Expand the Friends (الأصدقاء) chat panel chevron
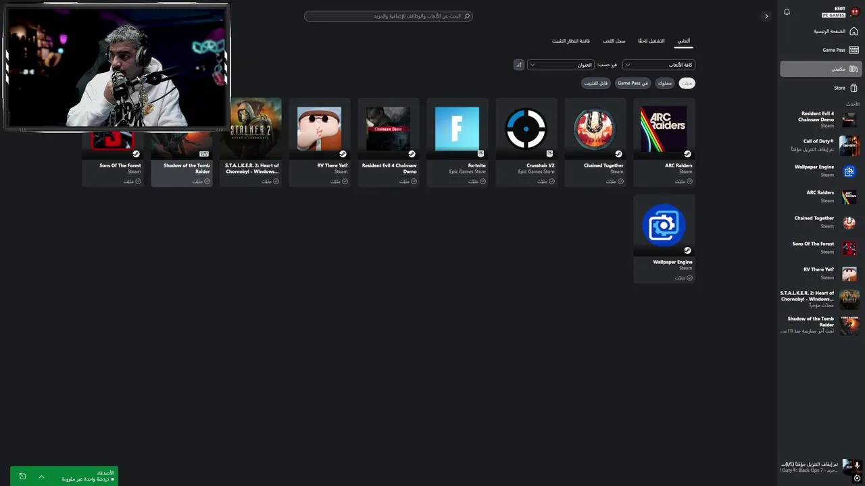The image size is (865, 486). pos(41,477)
